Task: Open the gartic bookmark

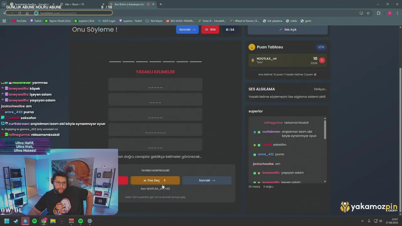Action: (306, 21)
